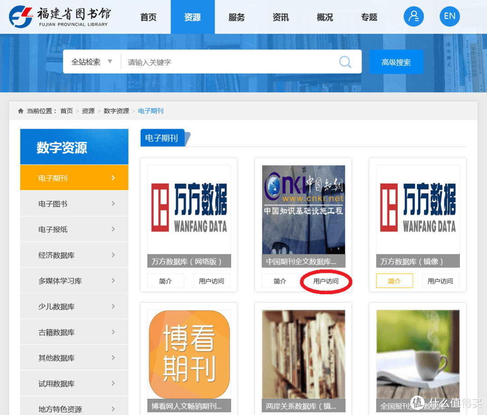Open the 资讯 nav tab

click(280, 17)
